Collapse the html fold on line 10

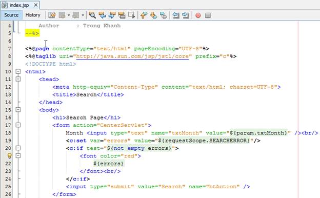pos(18,71)
